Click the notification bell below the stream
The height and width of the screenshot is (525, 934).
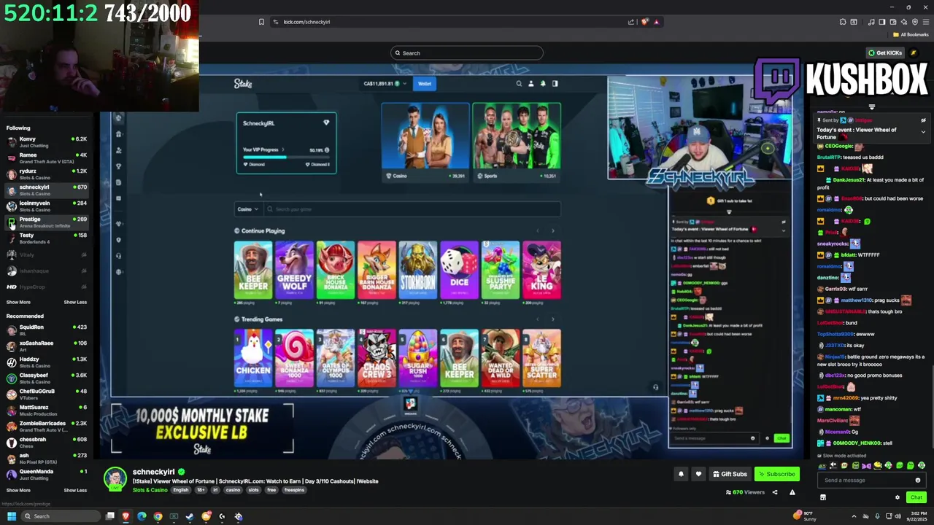pyautogui.click(x=681, y=474)
